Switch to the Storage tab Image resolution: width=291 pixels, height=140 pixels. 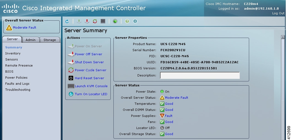[50, 40]
